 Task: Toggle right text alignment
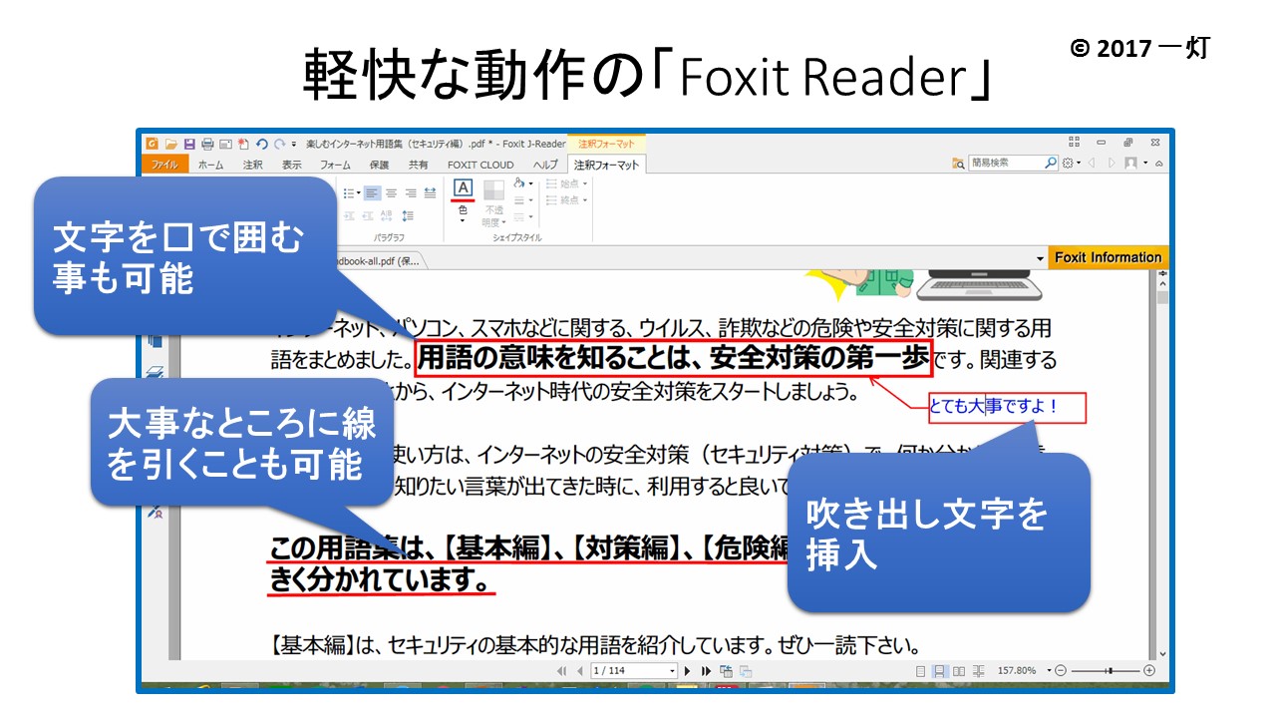click(x=410, y=193)
